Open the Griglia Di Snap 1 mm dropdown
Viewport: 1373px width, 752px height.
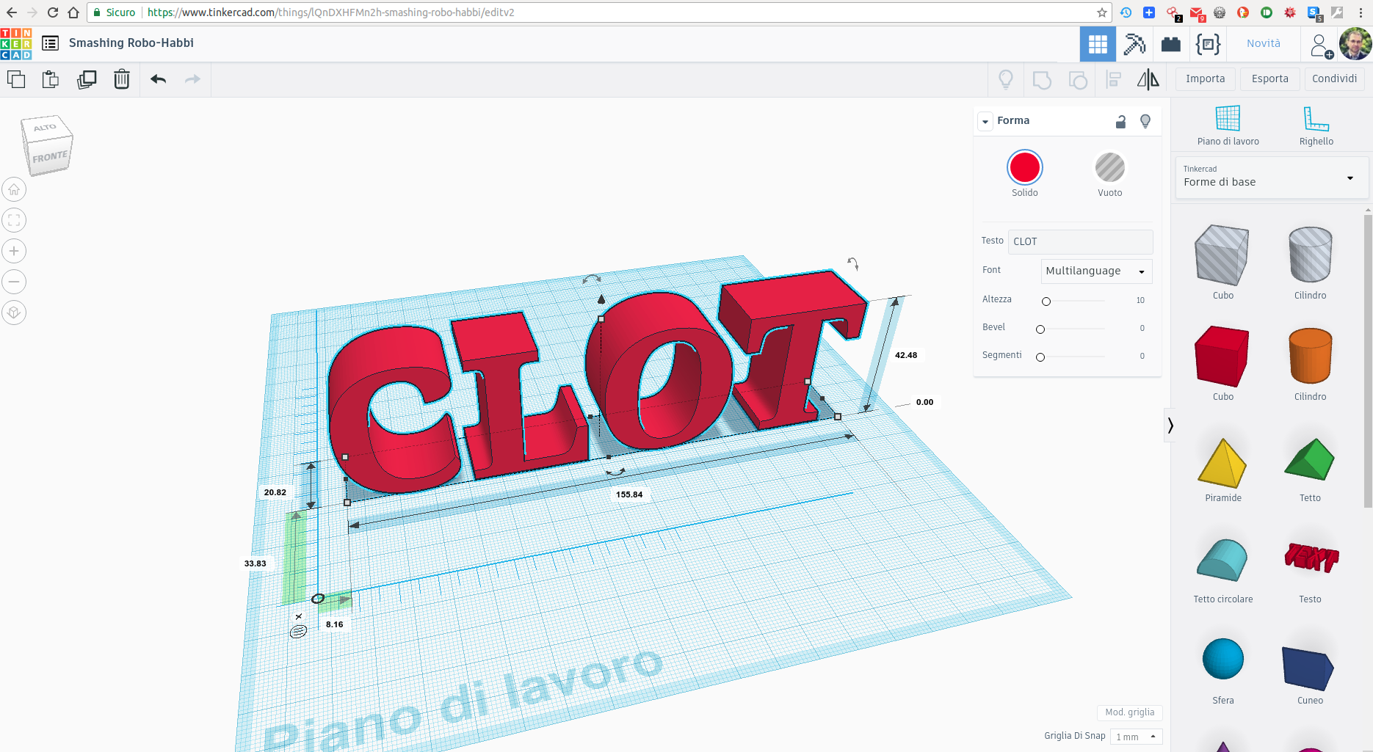coord(1136,737)
